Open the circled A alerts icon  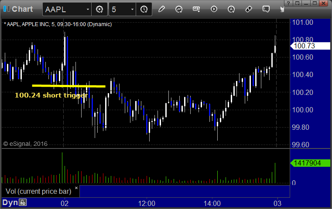pos(231,9)
